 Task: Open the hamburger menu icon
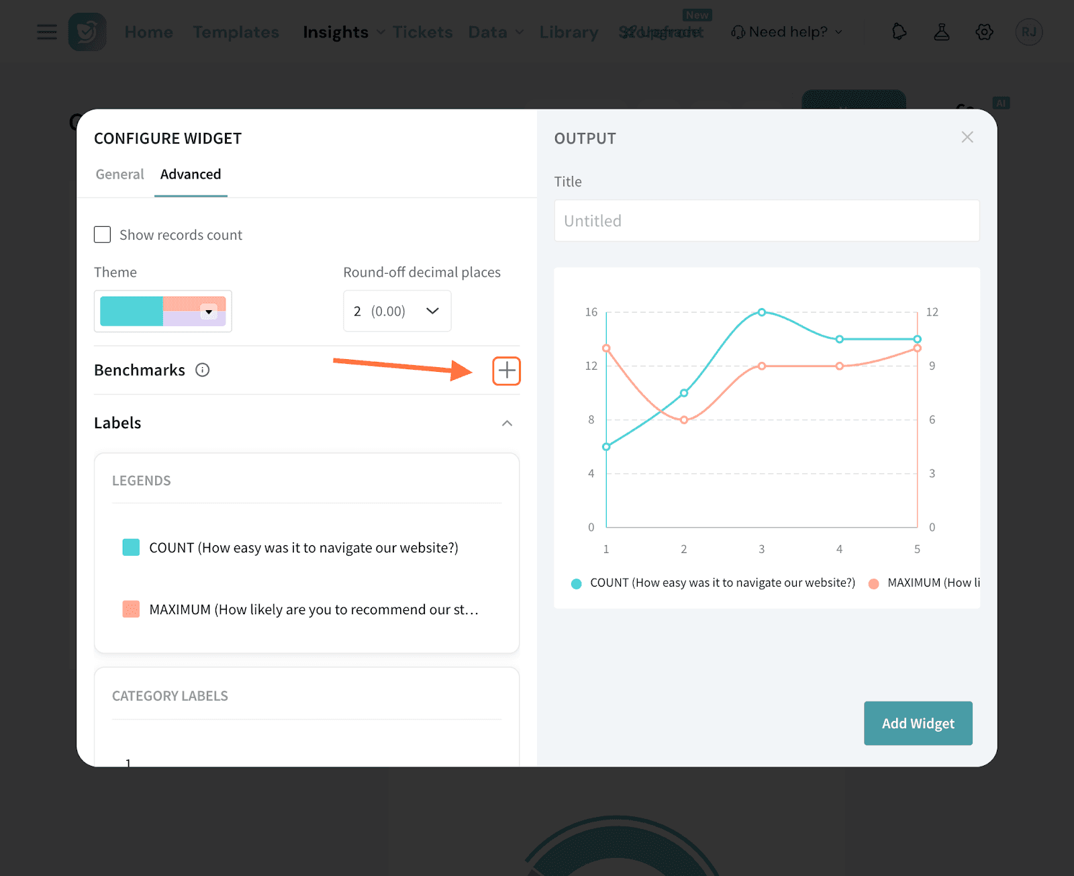pos(47,32)
